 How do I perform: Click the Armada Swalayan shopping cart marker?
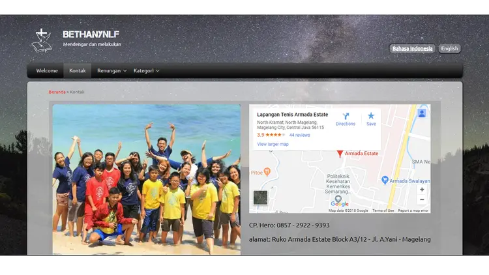(x=385, y=179)
